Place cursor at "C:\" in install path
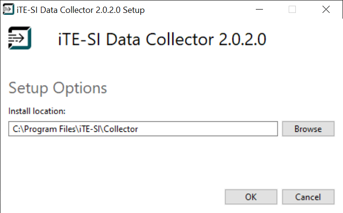 (x=17, y=129)
